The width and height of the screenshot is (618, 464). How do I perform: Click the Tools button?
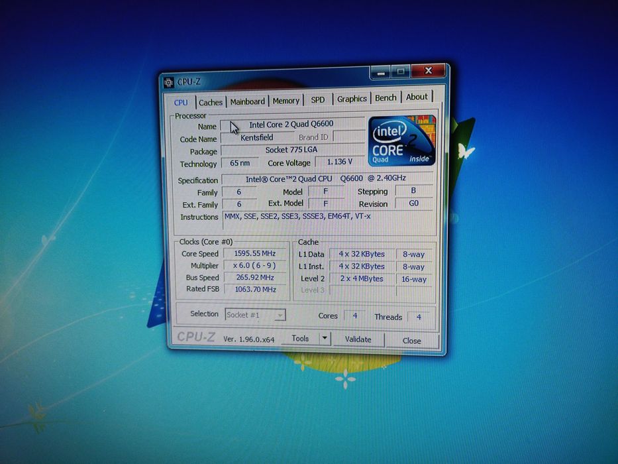tap(300, 339)
